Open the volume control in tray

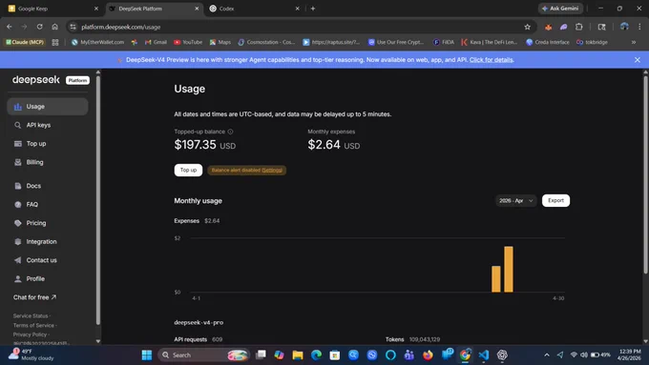point(584,355)
